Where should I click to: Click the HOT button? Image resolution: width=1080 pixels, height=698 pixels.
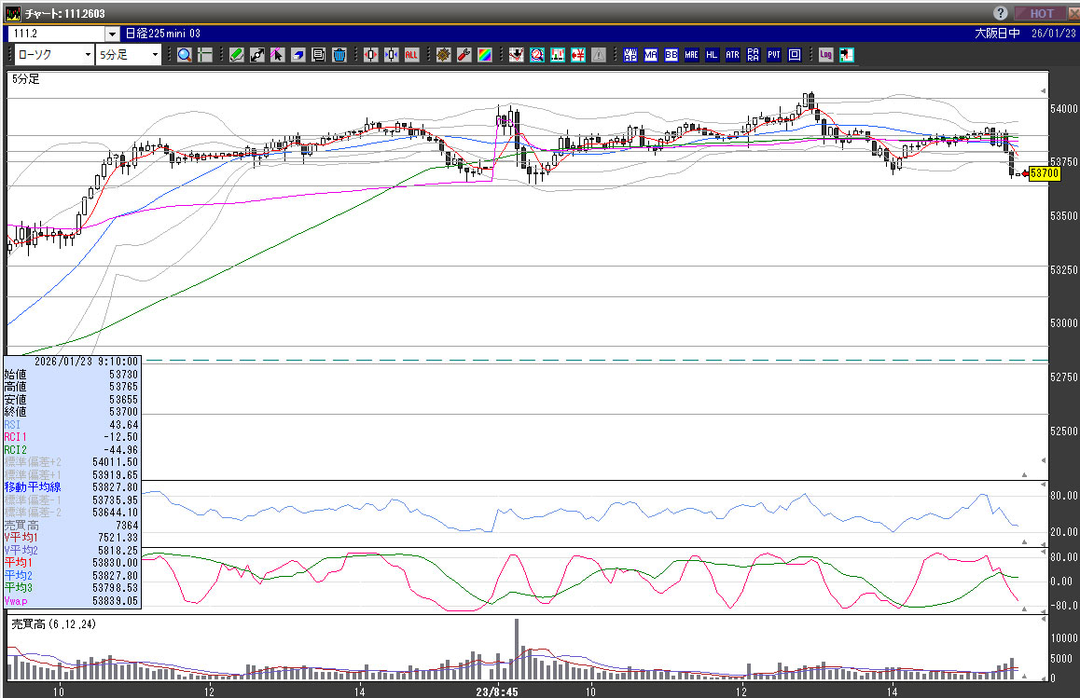pos(1040,13)
